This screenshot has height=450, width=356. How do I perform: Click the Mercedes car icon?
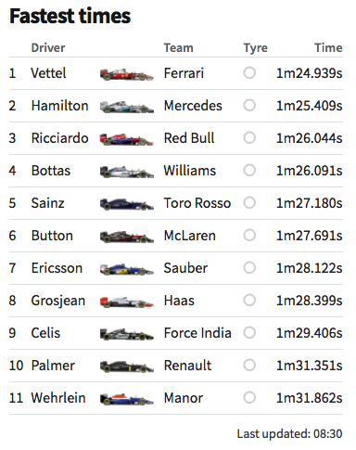click(x=127, y=107)
